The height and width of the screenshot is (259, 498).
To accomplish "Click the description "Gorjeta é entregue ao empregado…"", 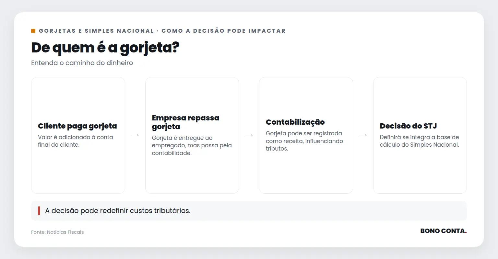I will (192, 145).
